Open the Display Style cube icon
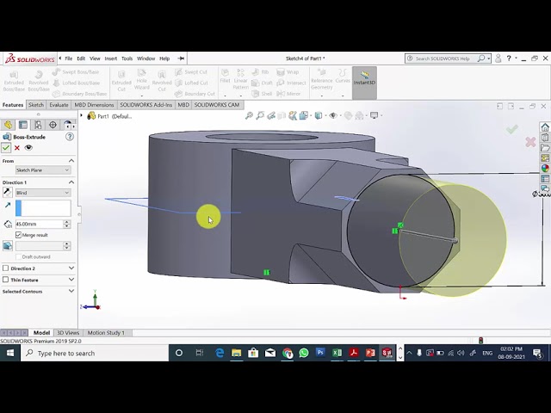Viewport: 551px width, 413px height. (319, 115)
